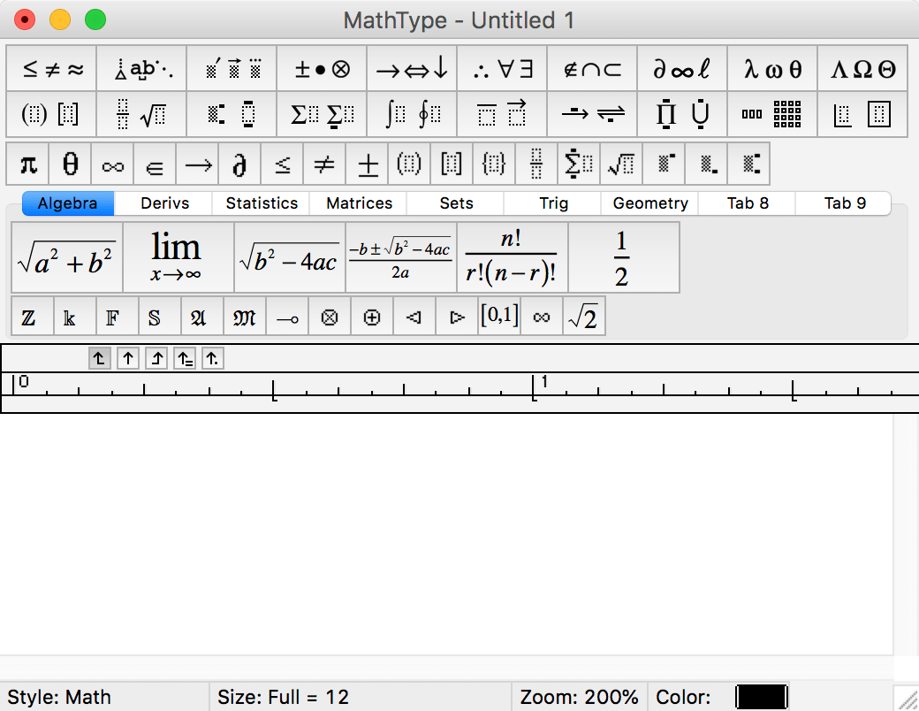This screenshot has height=711, width=919.
Task: Open the labeled arrow templates palette
Action: [592, 114]
